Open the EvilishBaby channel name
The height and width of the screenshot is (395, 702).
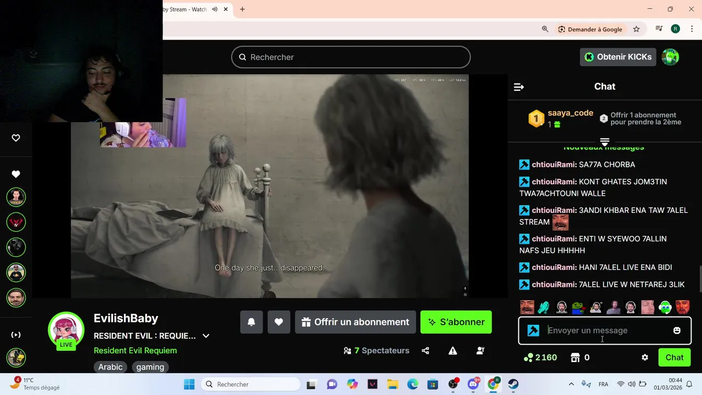(126, 318)
